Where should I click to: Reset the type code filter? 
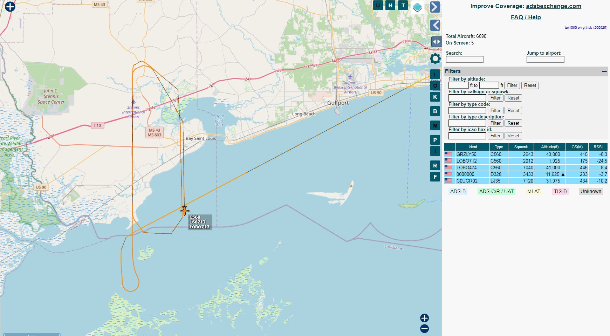click(x=513, y=110)
